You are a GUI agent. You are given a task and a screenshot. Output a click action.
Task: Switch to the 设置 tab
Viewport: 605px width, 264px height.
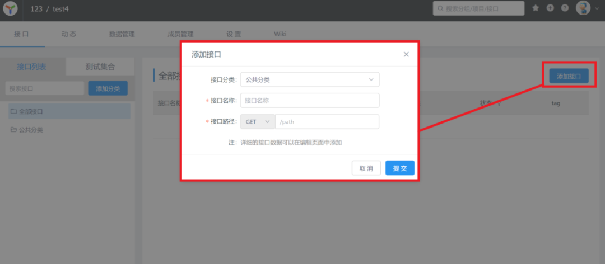234,34
